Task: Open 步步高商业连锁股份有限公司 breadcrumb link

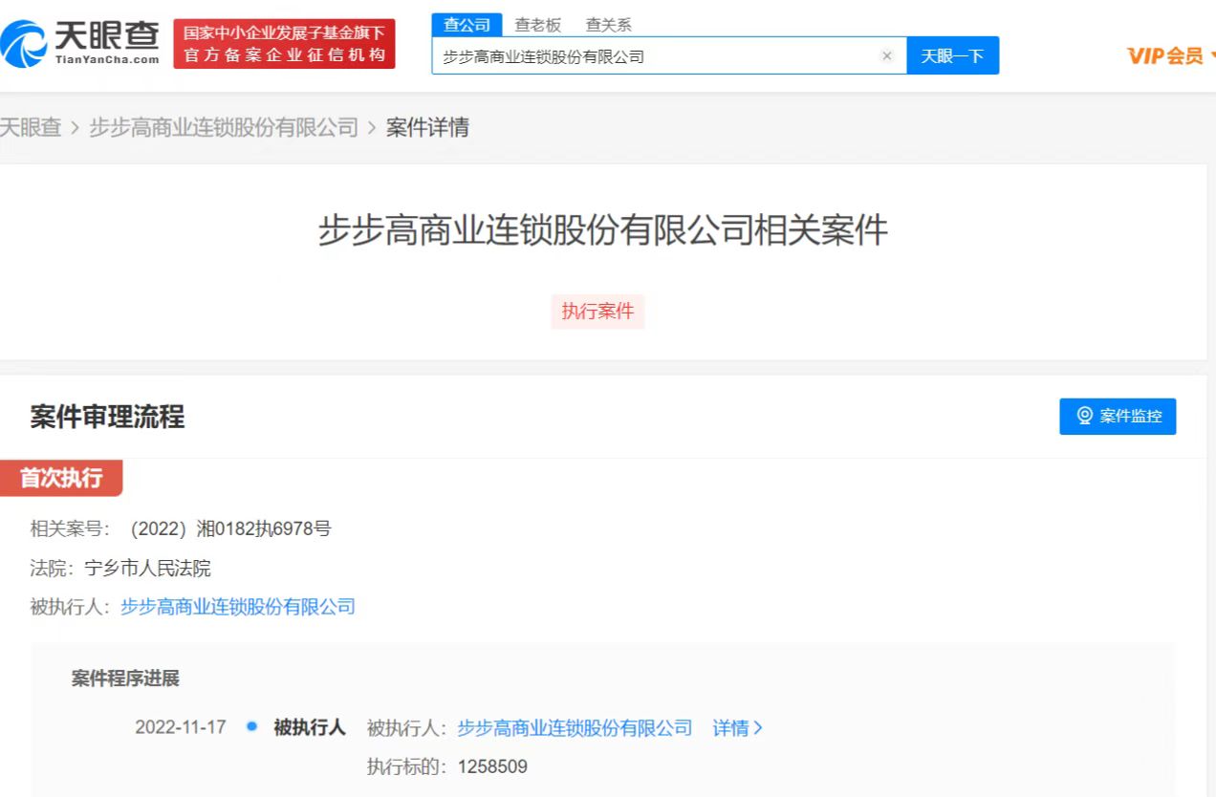Action: click(x=224, y=127)
